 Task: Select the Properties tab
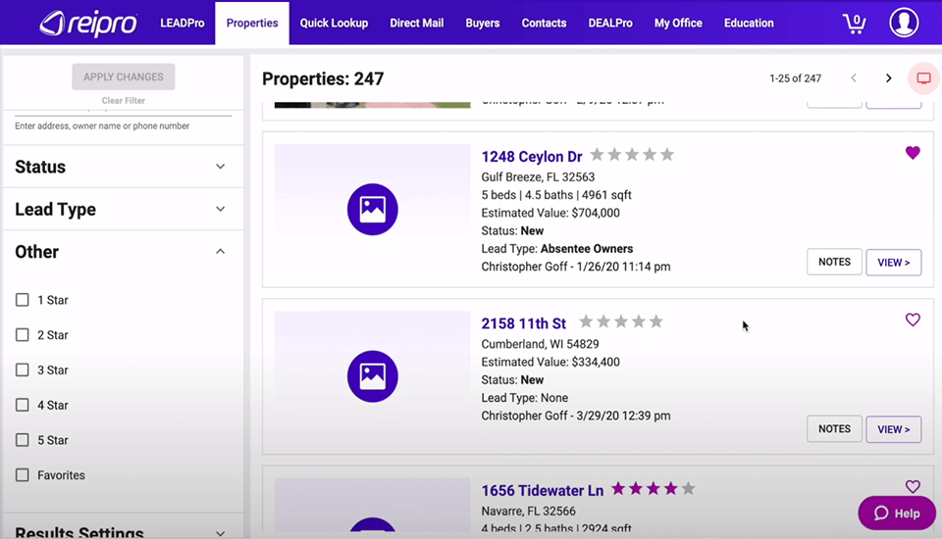click(x=252, y=23)
